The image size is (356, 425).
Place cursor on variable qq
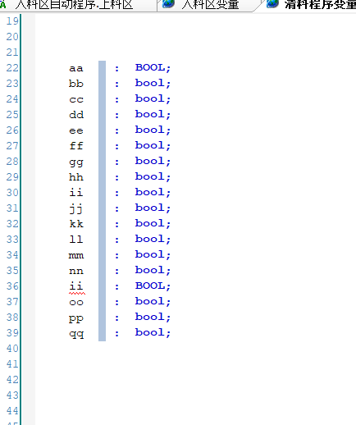(x=76, y=334)
